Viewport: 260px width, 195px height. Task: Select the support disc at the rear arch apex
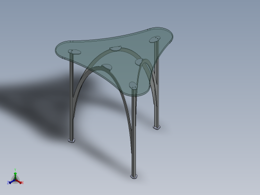(x=115, y=48)
